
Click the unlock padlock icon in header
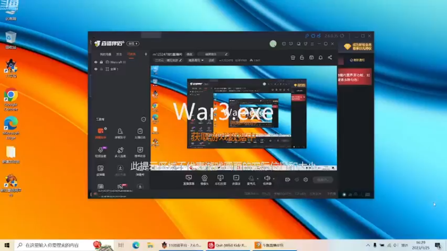click(x=302, y=57)
